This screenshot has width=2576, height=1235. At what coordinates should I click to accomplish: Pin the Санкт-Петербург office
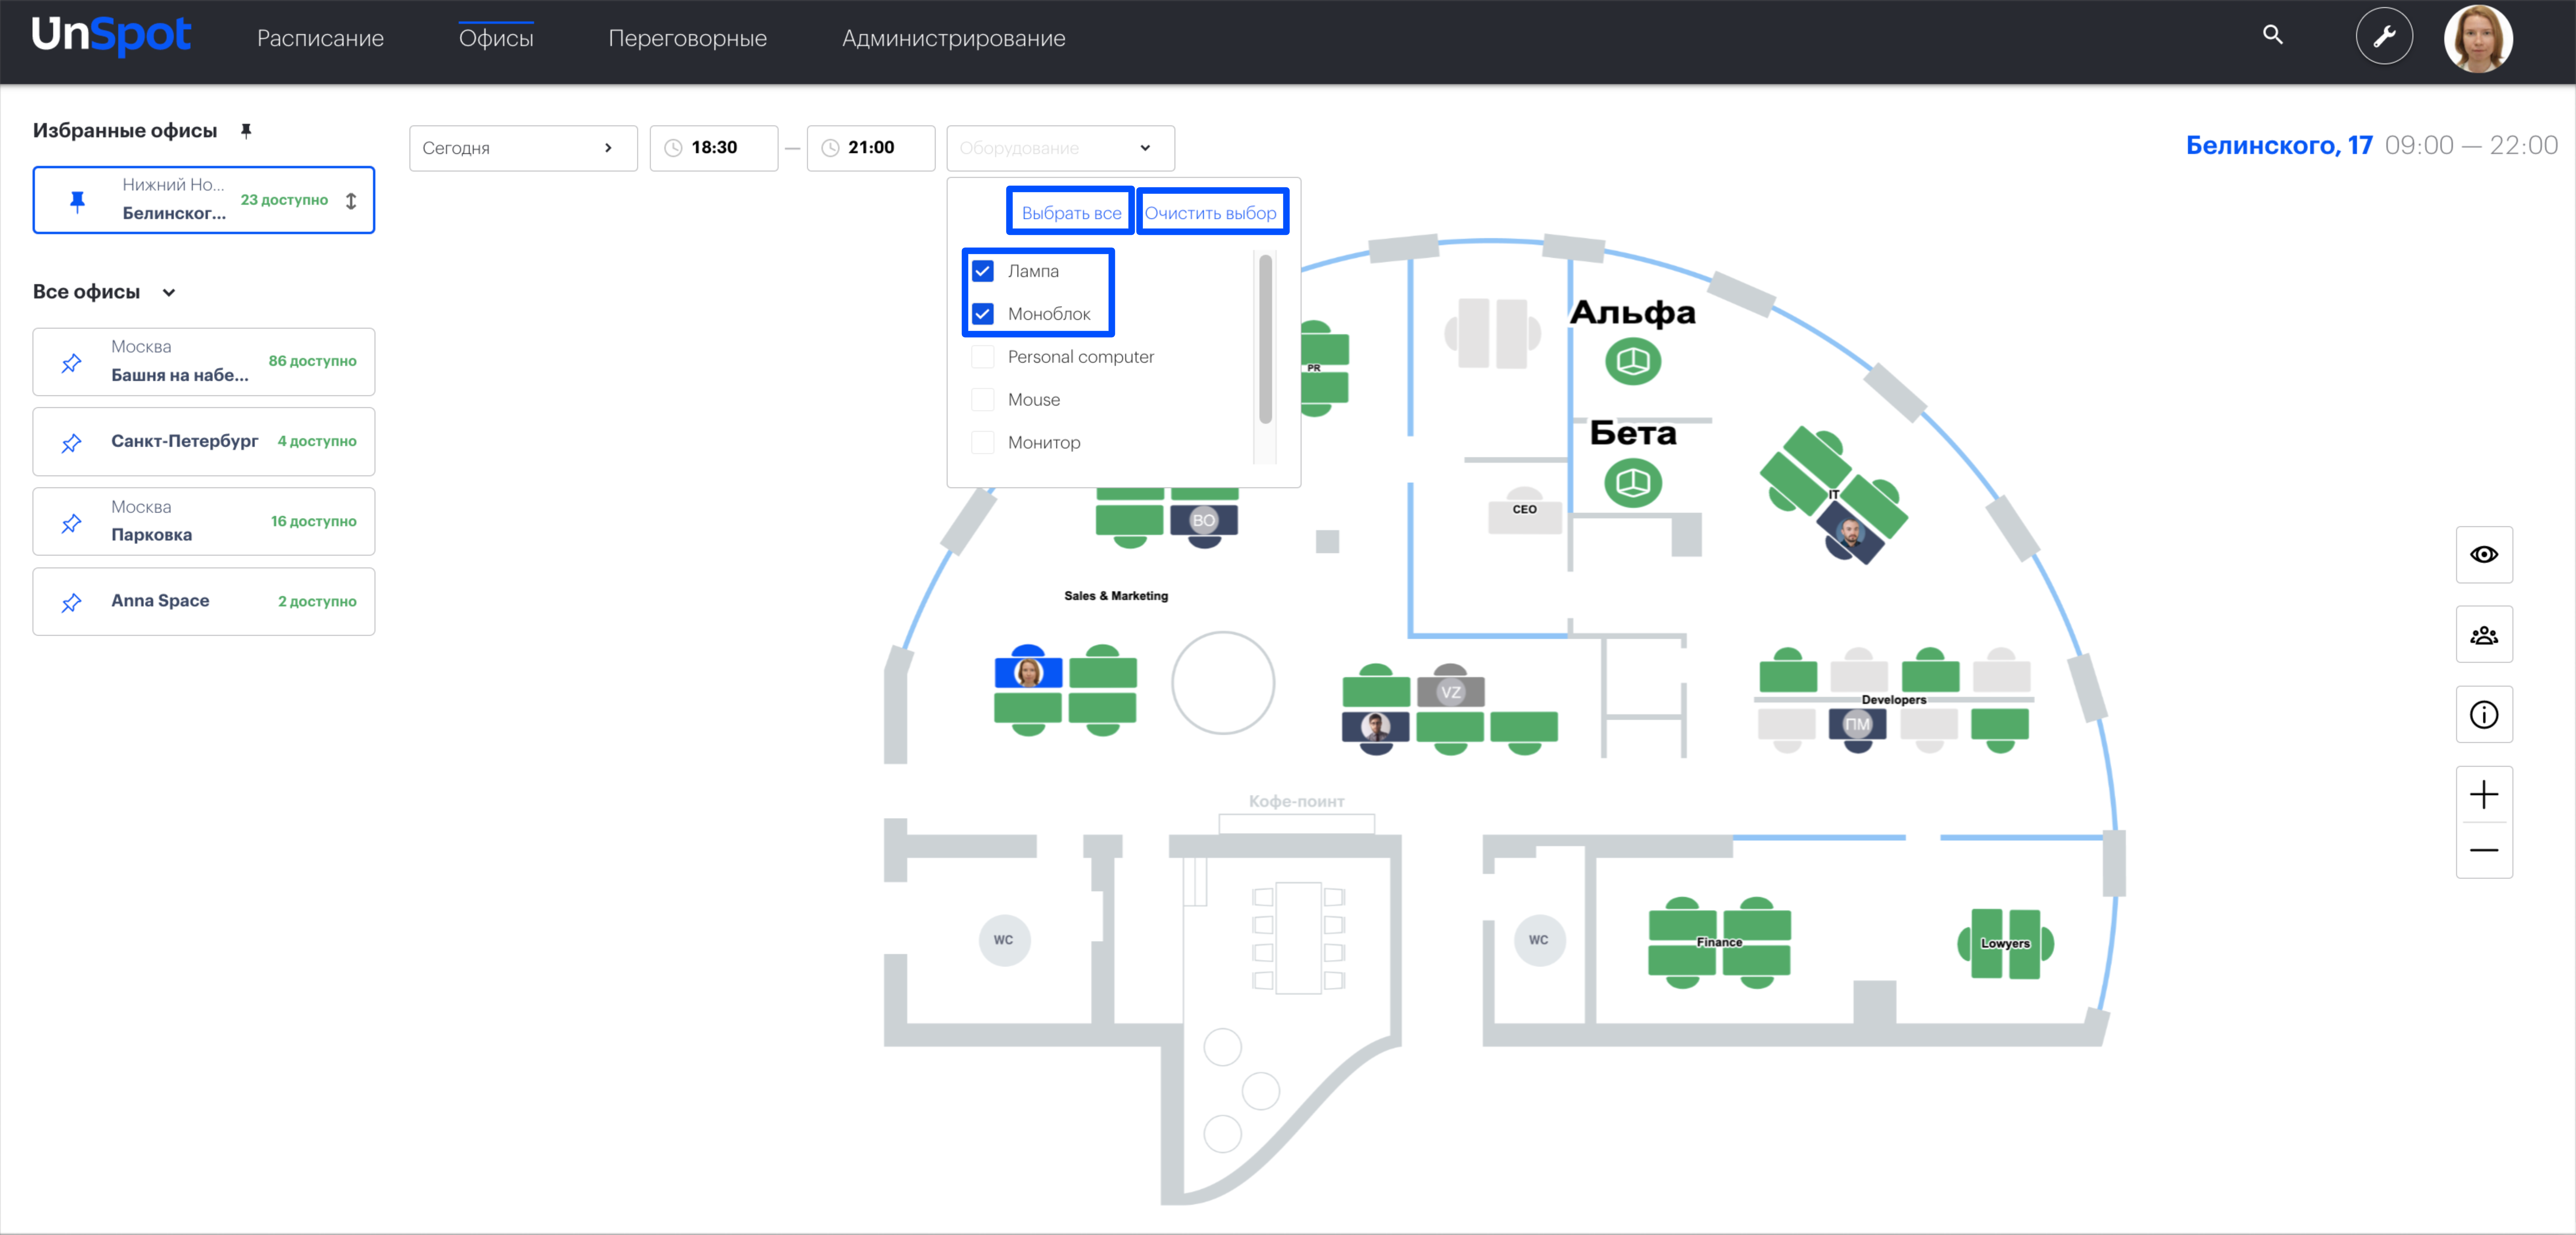point(71,443)
